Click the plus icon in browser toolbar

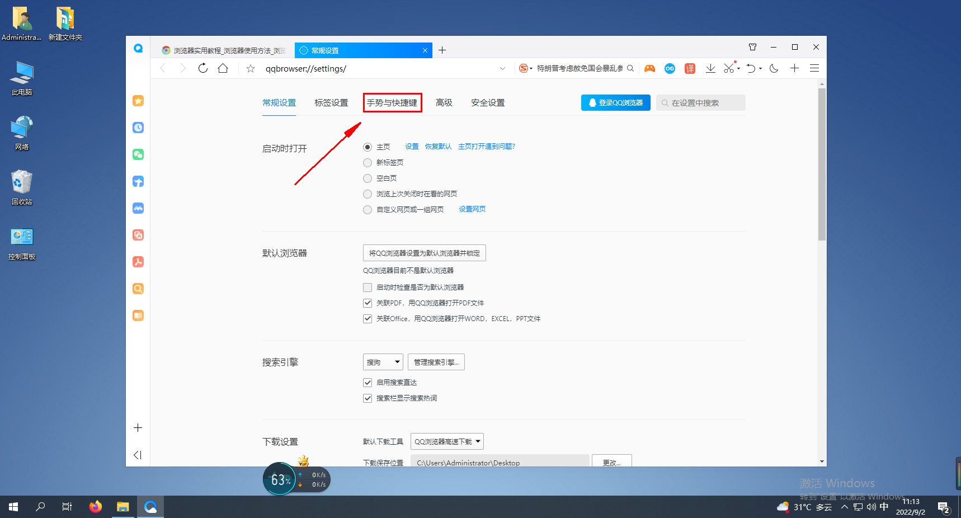coord(794,68)
